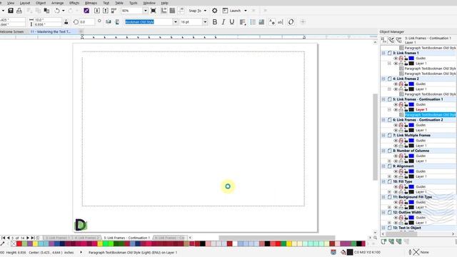Click the Save icon in the toolbar
457x257 pixels.
(x=11, y=11)
